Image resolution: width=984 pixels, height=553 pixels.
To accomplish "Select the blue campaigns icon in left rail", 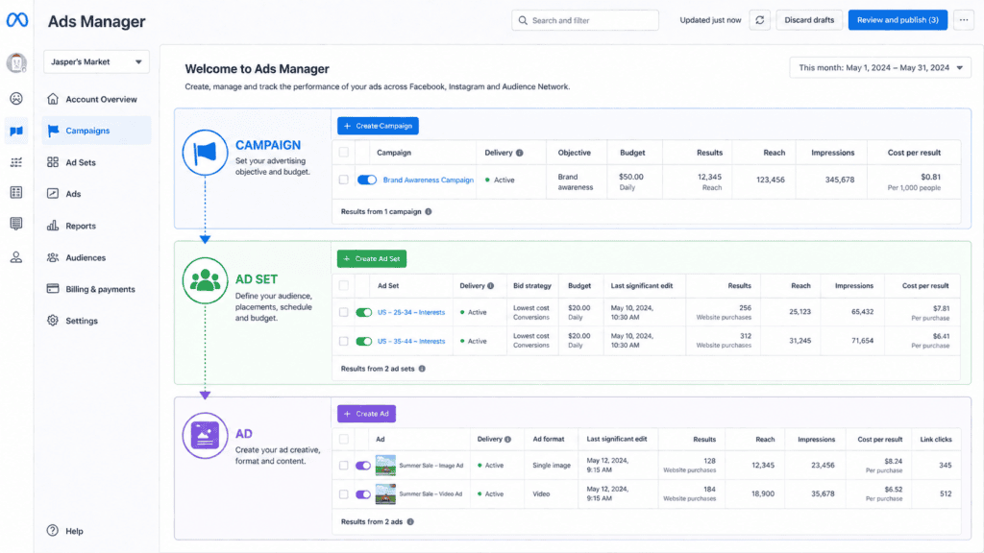I will (16, 131).
